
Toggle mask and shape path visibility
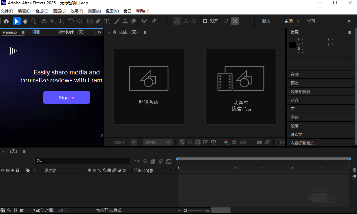(197, 142)
